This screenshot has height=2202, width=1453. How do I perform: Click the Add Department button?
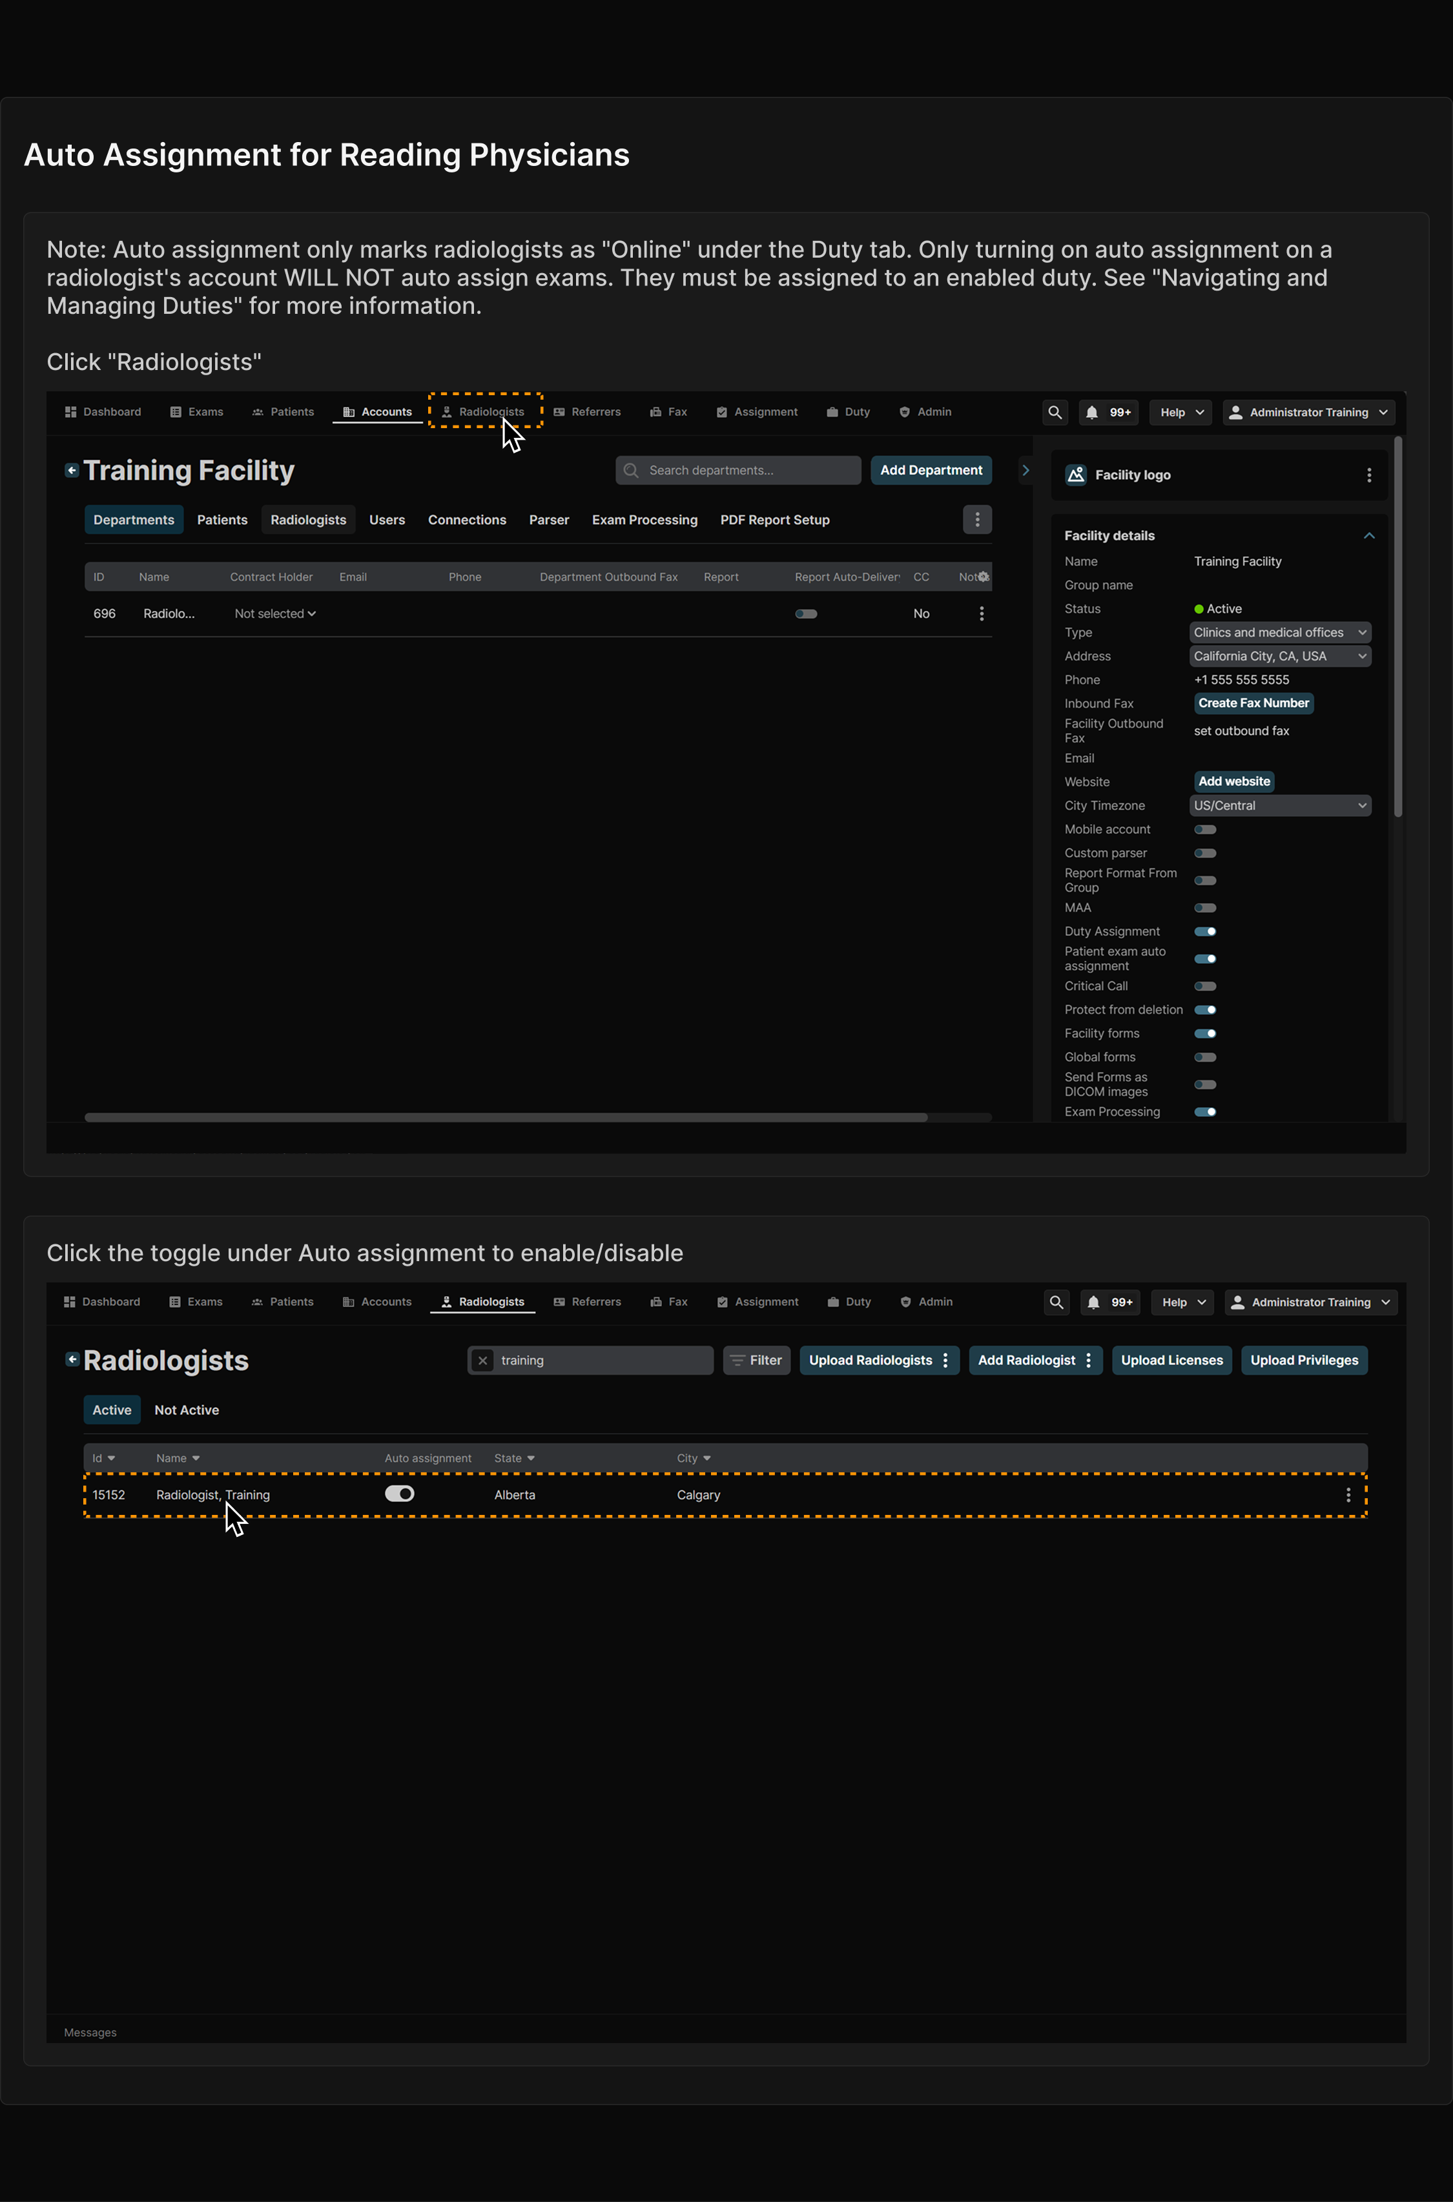click(931, 469)
